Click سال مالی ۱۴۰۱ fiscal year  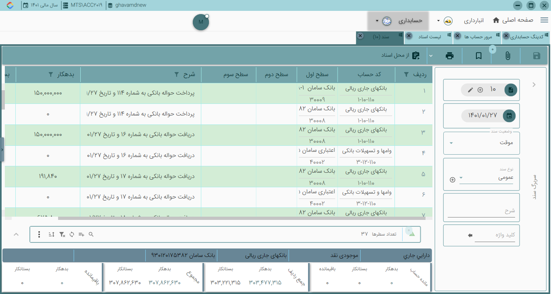pos(41,5)
